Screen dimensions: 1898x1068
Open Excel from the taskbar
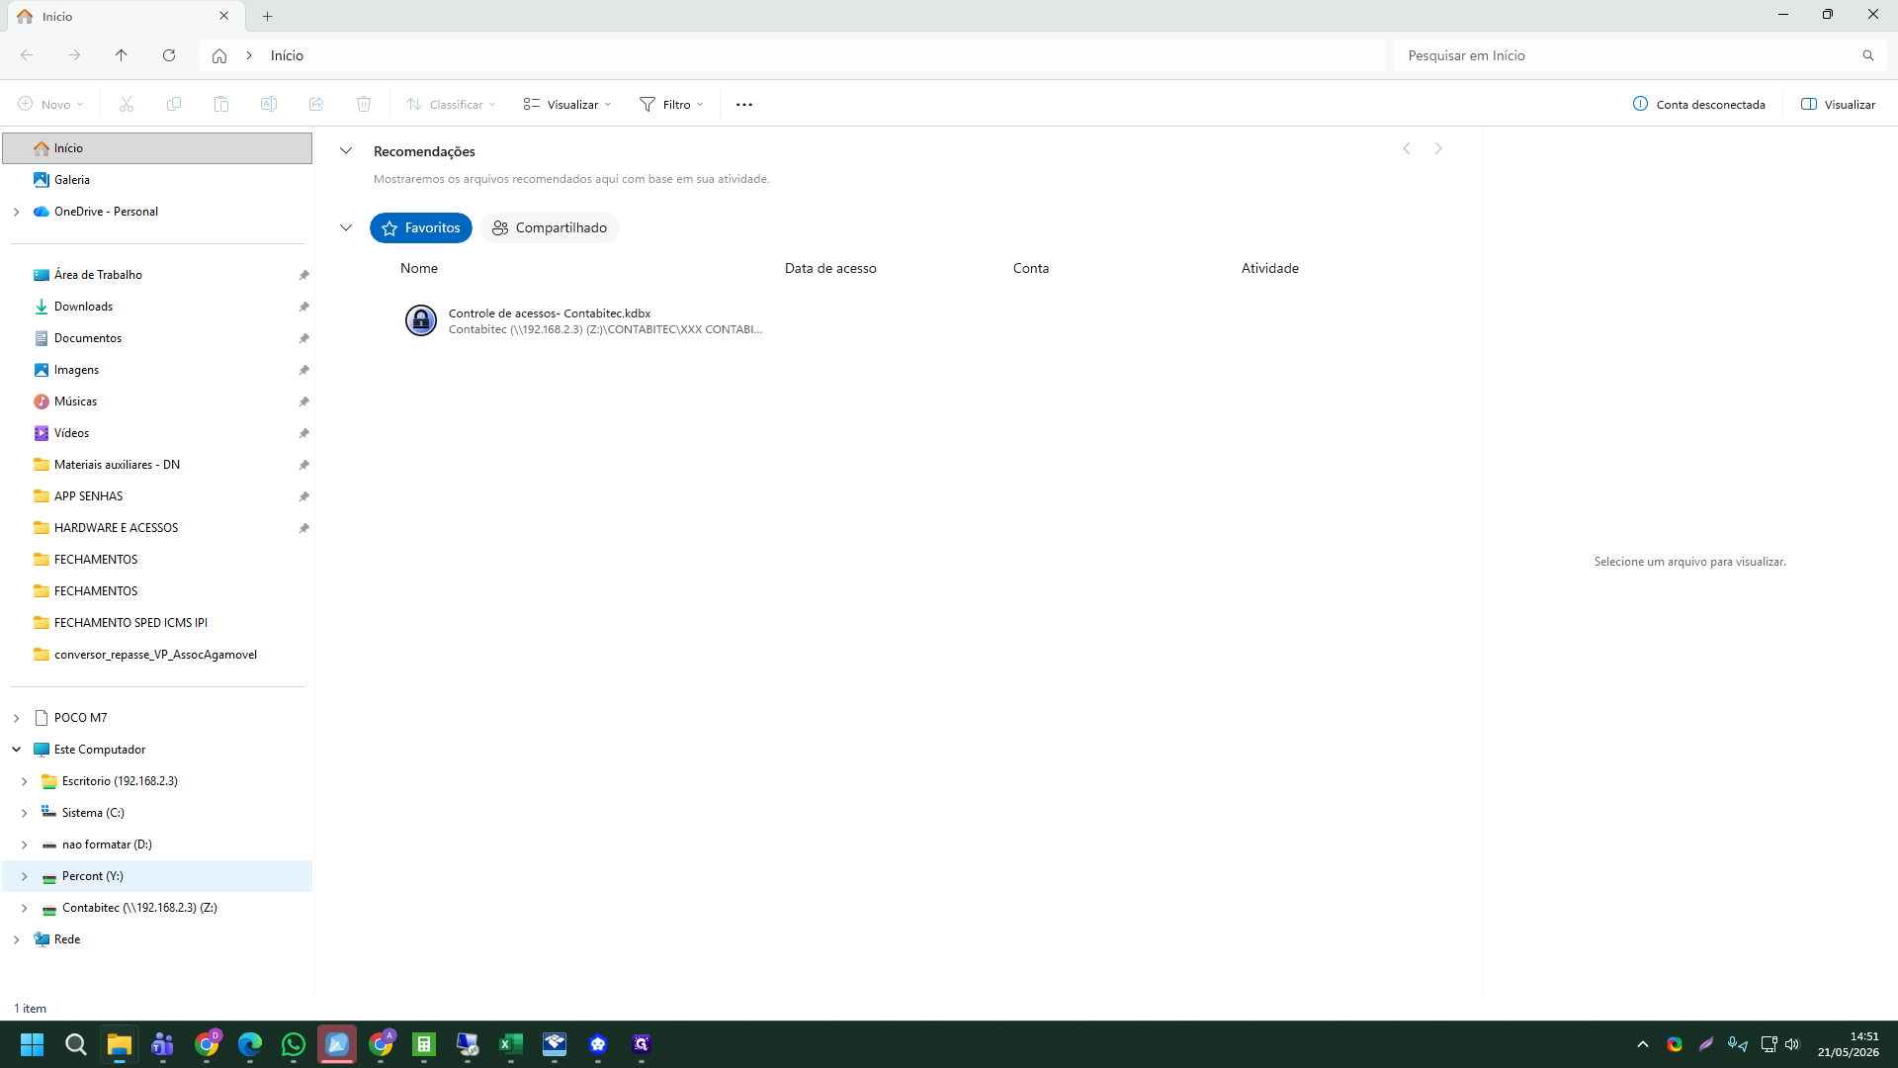(511, 1044)
